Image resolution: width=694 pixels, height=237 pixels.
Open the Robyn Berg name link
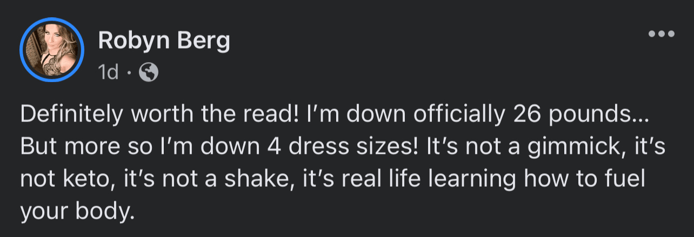tap(164, 42)
